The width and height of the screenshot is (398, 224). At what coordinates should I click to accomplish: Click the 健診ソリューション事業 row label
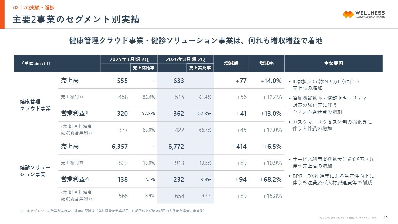(35, 171)
